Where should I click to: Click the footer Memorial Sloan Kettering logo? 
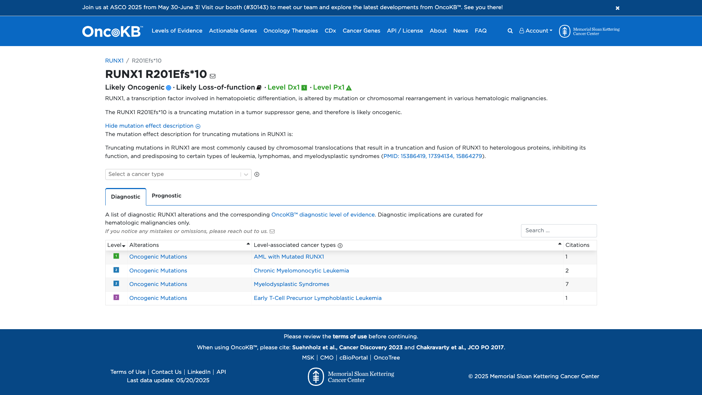click(x=351, y=377)
